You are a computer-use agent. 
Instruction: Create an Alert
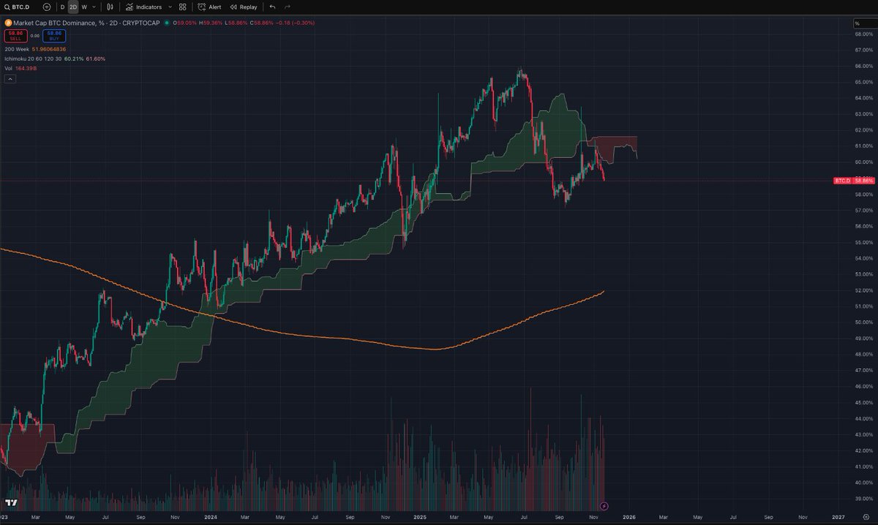pyautogui.click(x=209, y=7)
